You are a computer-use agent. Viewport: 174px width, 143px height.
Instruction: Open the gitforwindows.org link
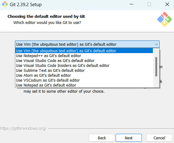coord(23,129)
